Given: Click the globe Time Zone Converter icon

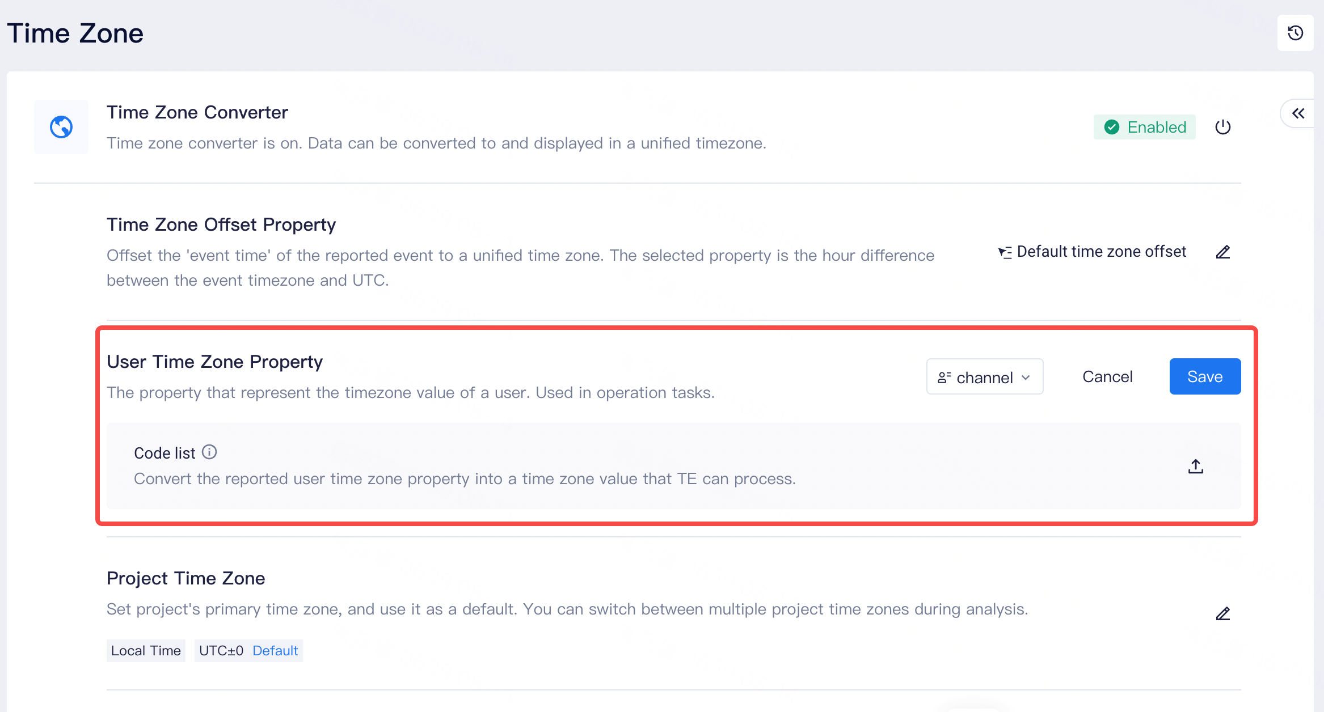Looking at the screenshot, I should tap(61, 127).
